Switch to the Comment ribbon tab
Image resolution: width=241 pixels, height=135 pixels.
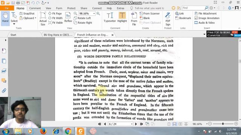coord(35,8)
